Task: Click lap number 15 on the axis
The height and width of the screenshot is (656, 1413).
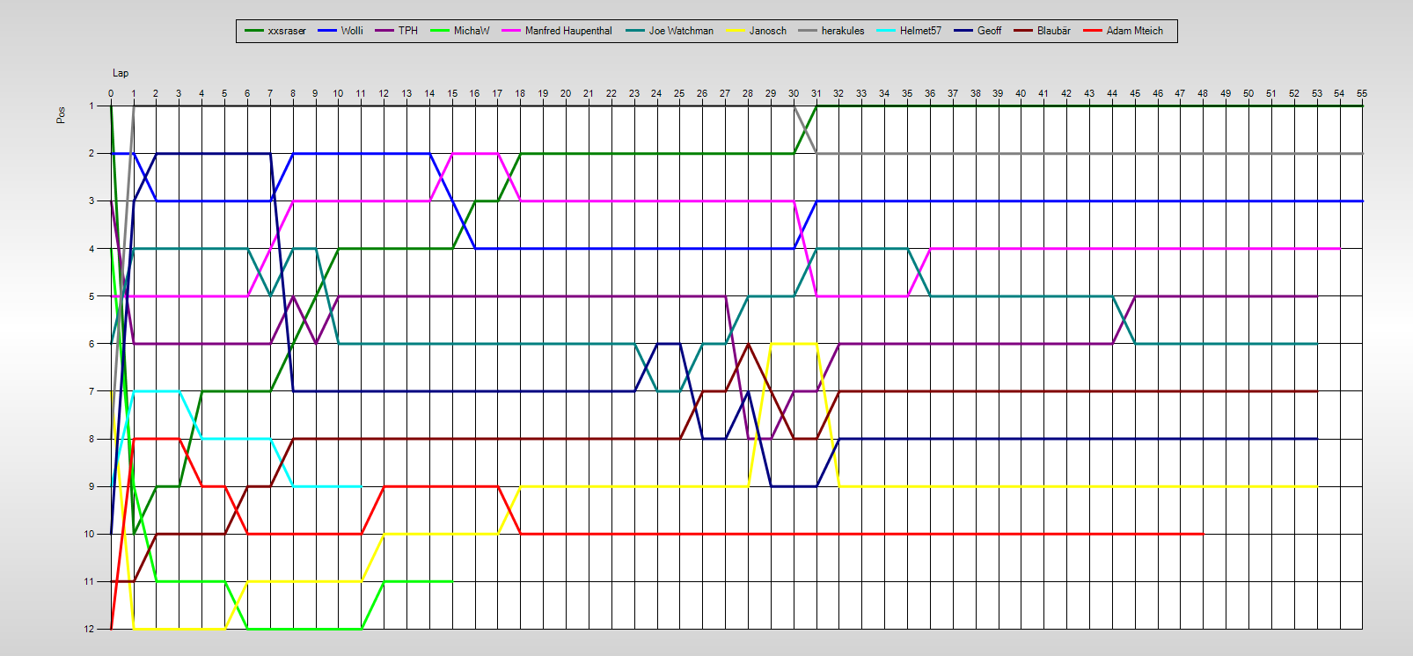Action: pyautogui.click(x=452, y=93)
